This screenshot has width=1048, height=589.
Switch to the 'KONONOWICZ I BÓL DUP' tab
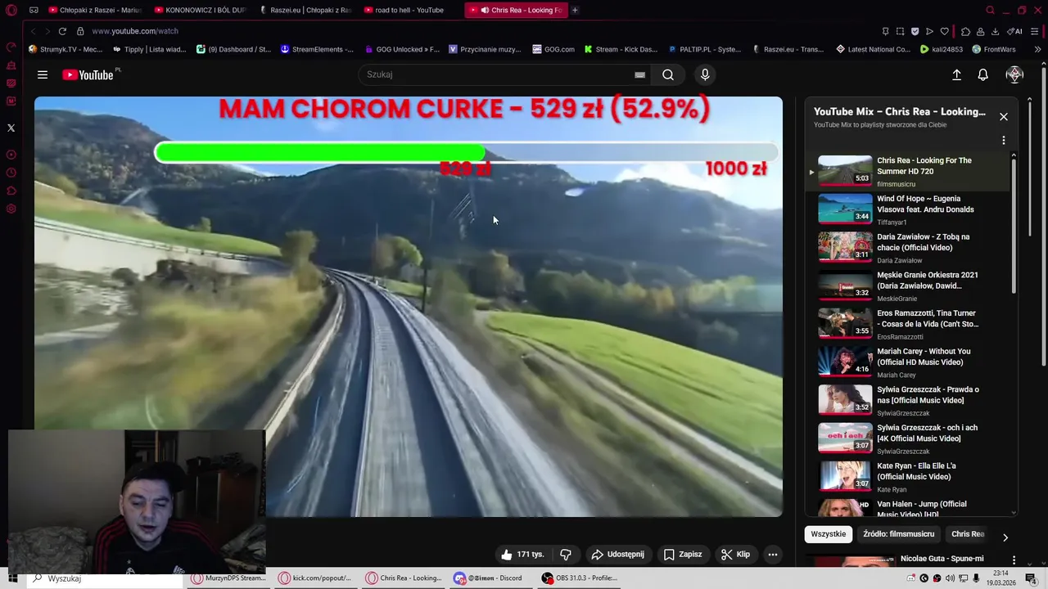201,10
